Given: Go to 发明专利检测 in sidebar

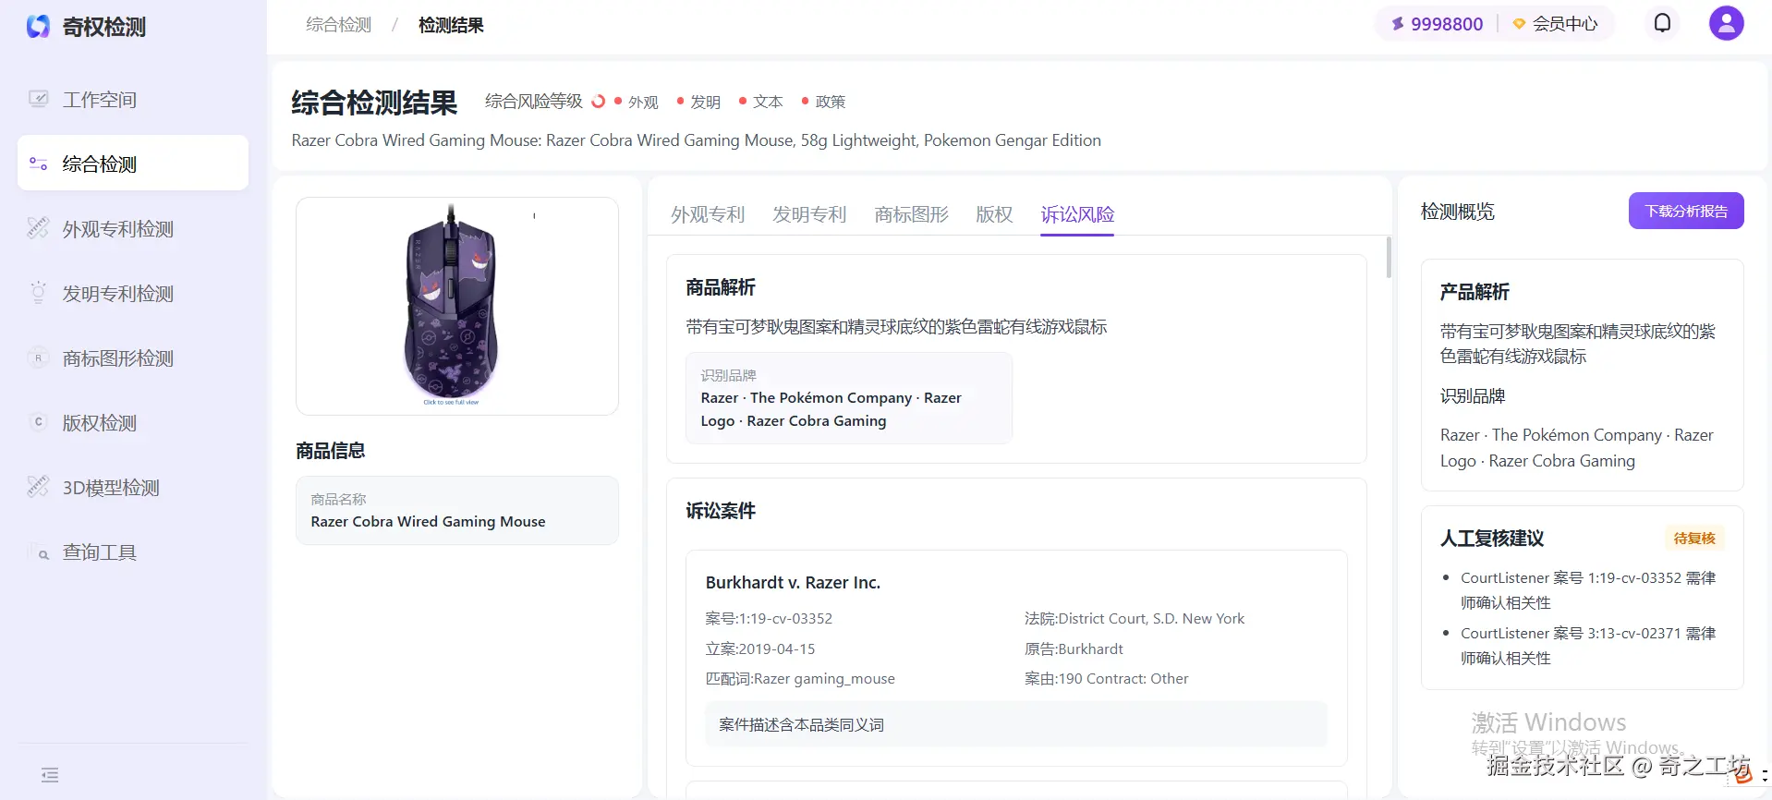Looking at the screenshot, I should click(x=133, y=293).
